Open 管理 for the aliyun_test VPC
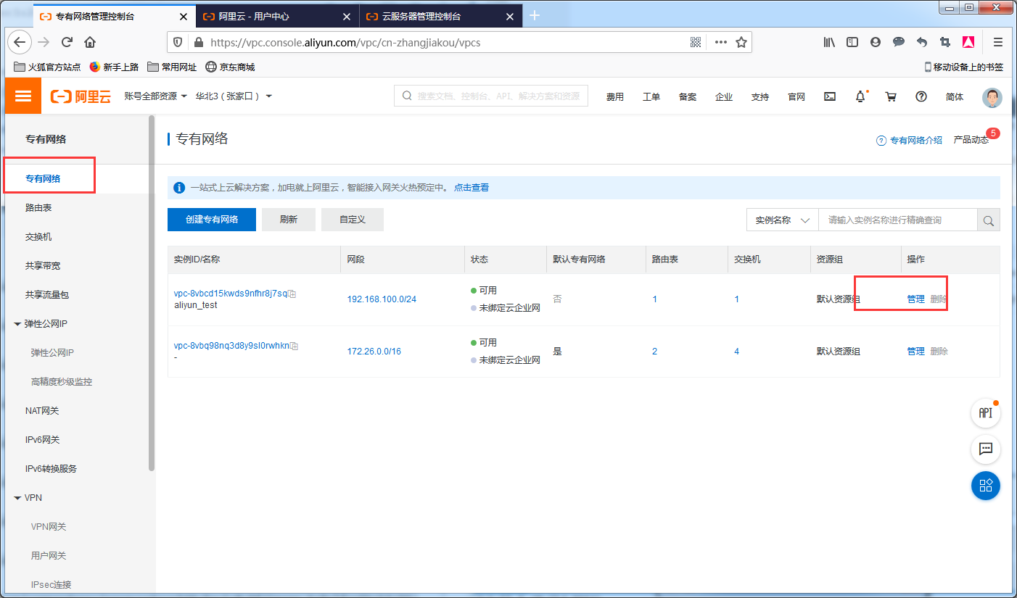Screen dimensions: 1017x598 [915, 298]
